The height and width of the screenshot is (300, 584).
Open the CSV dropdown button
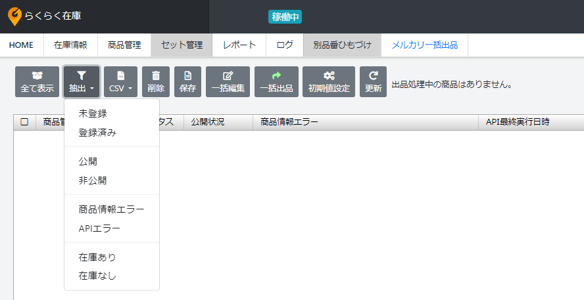point(120,82)
